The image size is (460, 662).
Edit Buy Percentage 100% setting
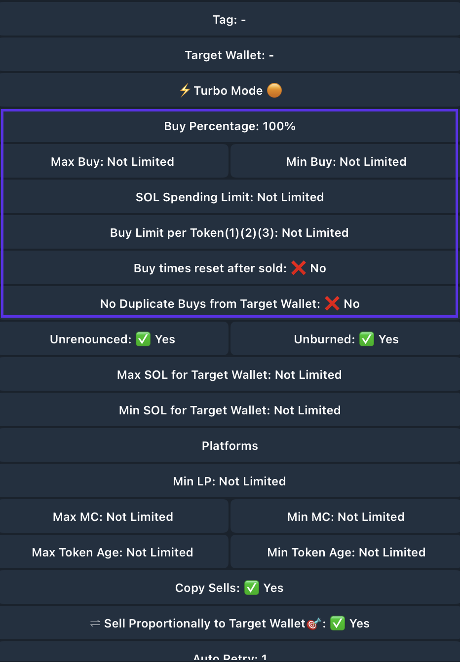(x=230, y=126)
